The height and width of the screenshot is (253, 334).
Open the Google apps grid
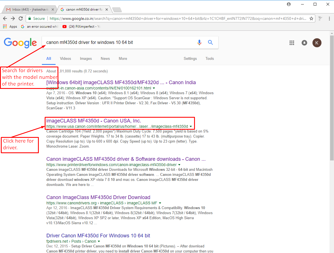pos(292,43)
